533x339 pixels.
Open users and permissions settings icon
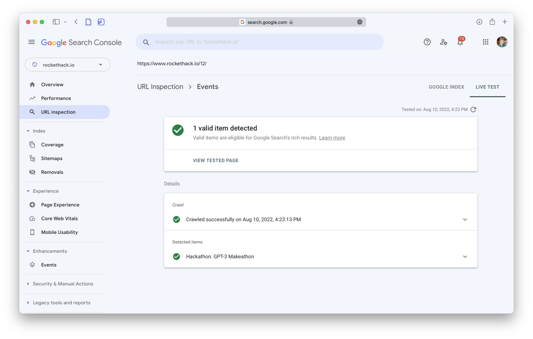443,42
